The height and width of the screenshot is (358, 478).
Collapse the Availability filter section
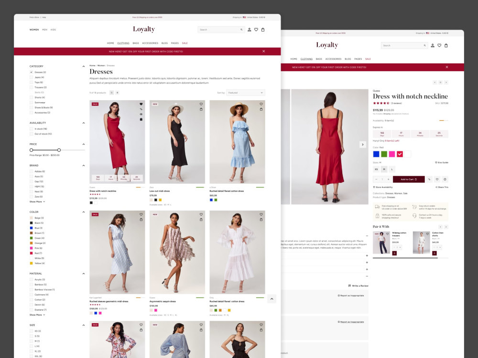coord(84,123)
